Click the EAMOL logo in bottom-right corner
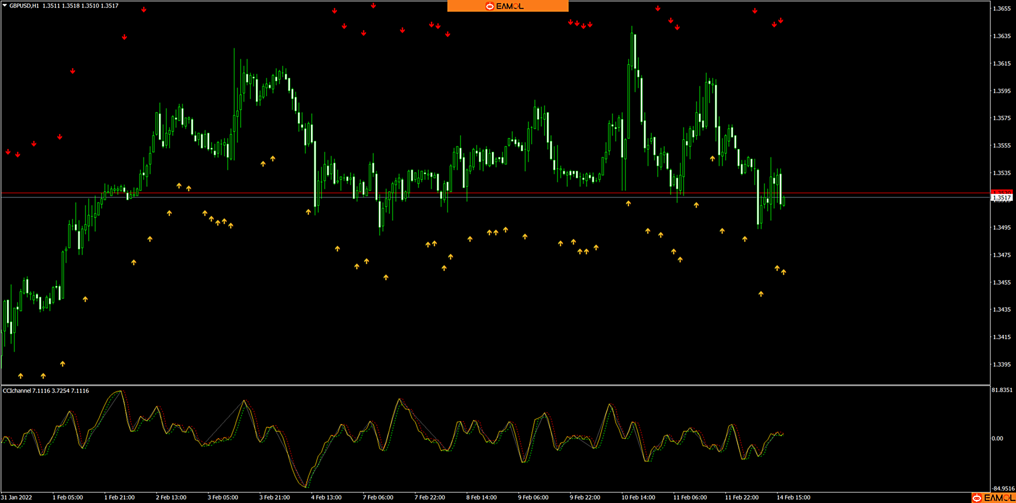The image size is (1016, 503). point(994,498)
